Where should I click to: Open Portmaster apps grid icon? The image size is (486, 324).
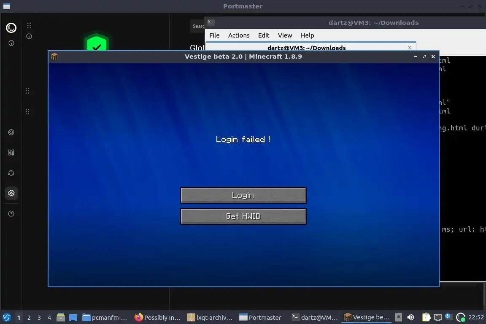click(11, 153)
